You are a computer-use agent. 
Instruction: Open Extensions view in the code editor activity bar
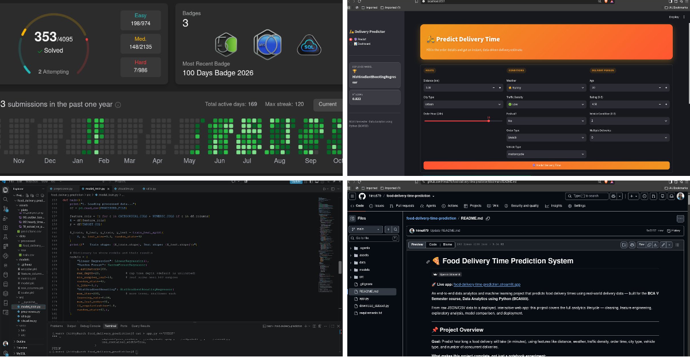pos(5,228)
